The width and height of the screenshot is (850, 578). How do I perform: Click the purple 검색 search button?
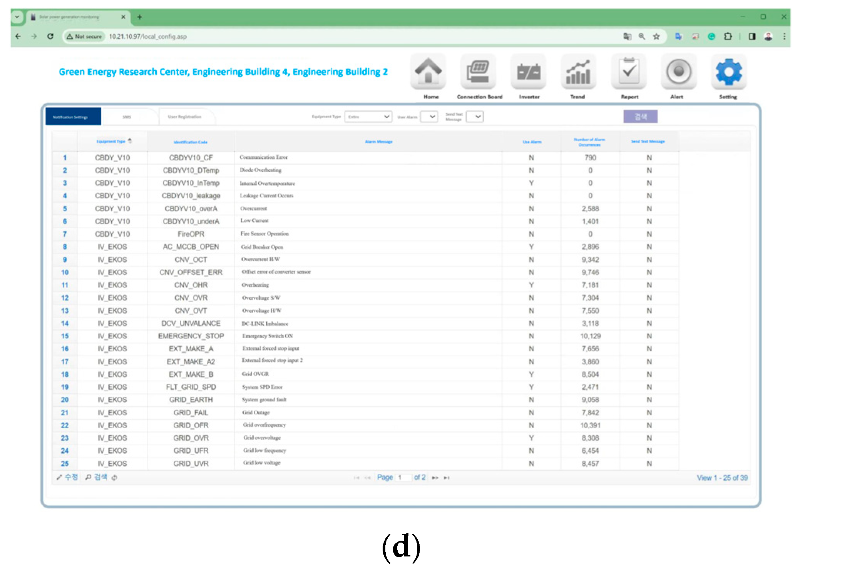(641, 117)
